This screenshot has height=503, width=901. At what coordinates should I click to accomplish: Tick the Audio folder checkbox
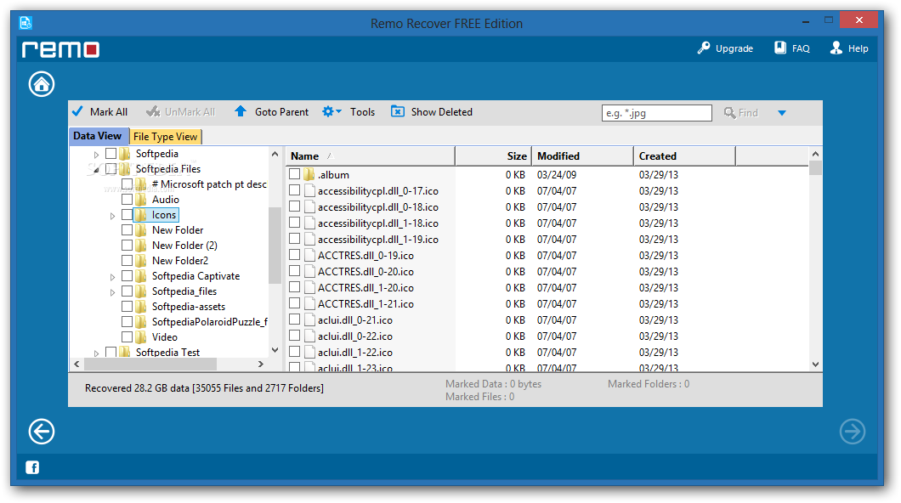click(127, 200)
